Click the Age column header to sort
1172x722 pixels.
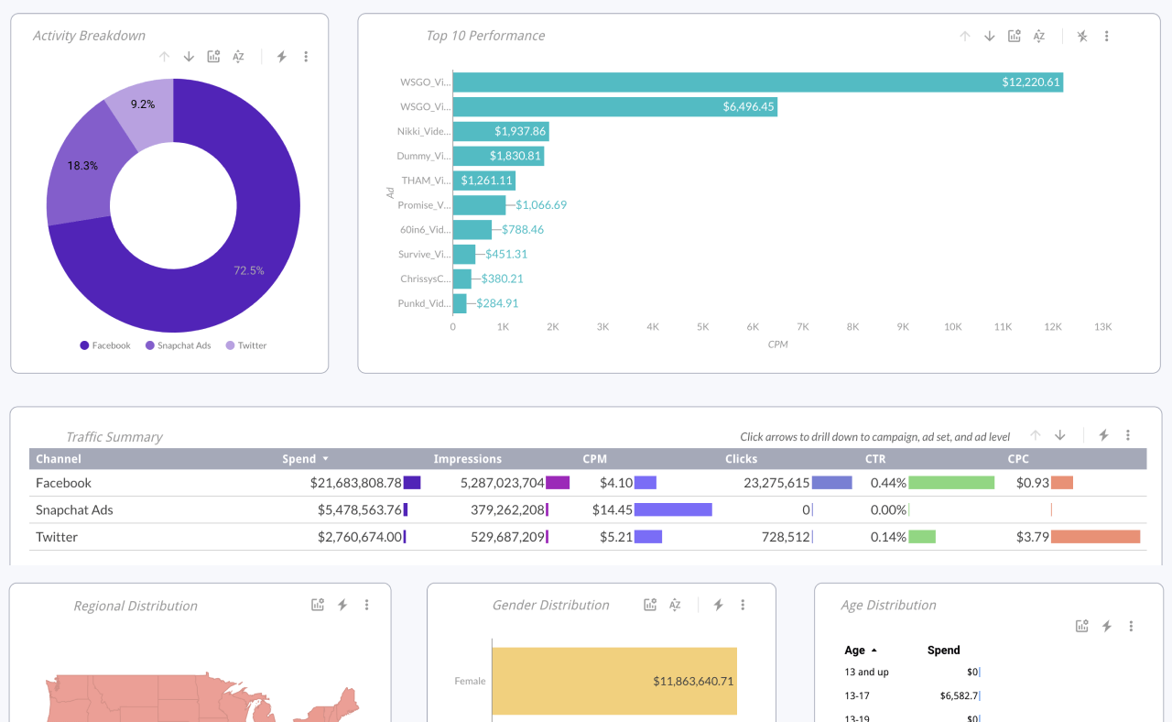pyautogui.click(x=855, y=651)
